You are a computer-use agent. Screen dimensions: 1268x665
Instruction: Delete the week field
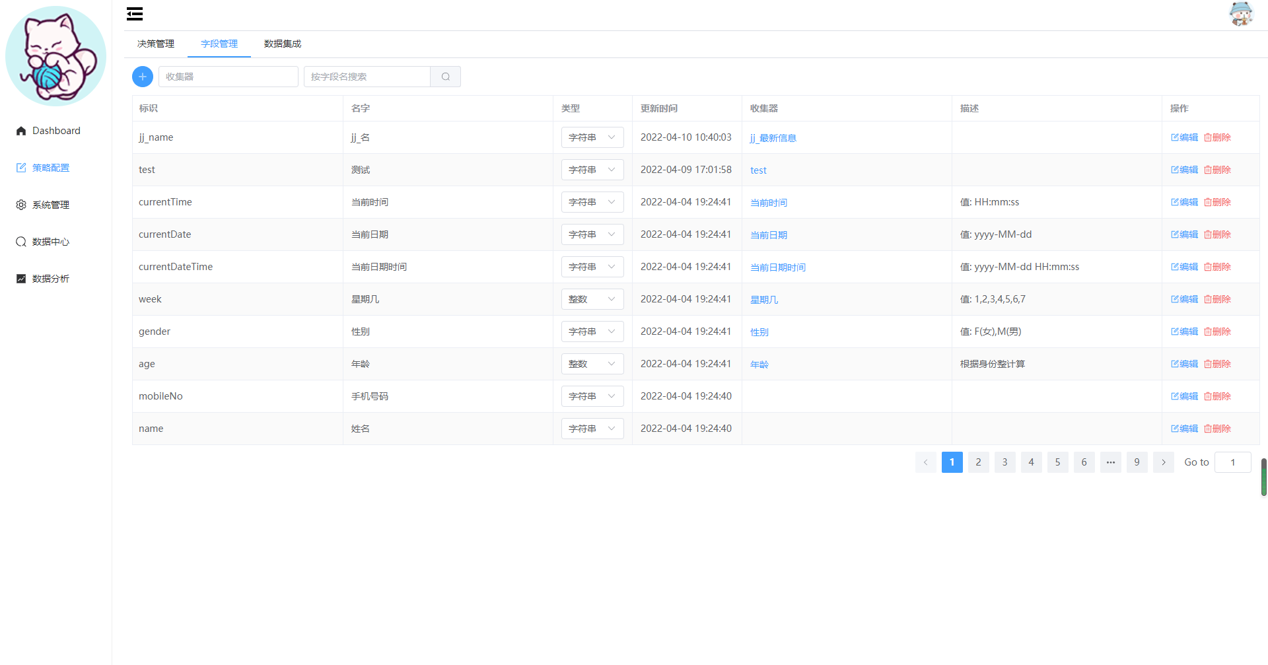coord(1217,299)
